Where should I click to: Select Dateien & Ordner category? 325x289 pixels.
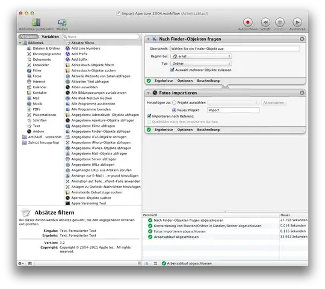[x=46, y=49]
